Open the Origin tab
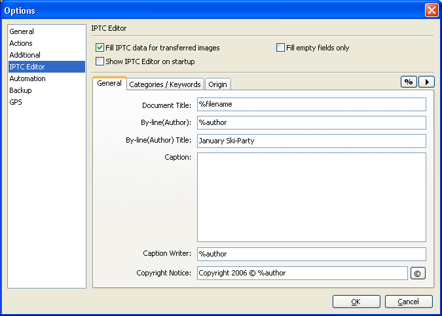Screen dimensions: 442x316 pos(217,84)
